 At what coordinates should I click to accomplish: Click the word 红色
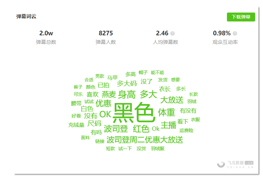[141, 129]
